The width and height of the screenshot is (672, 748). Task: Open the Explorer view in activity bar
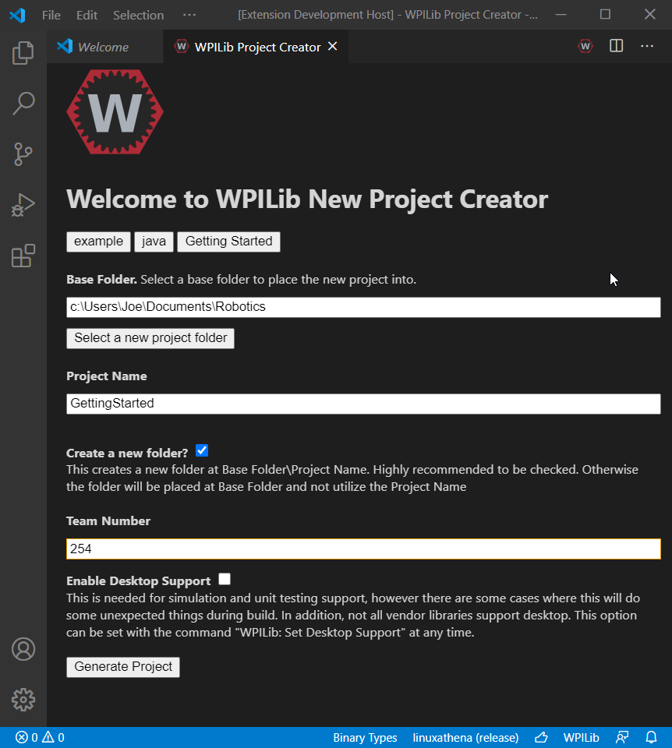click(23, 52)
